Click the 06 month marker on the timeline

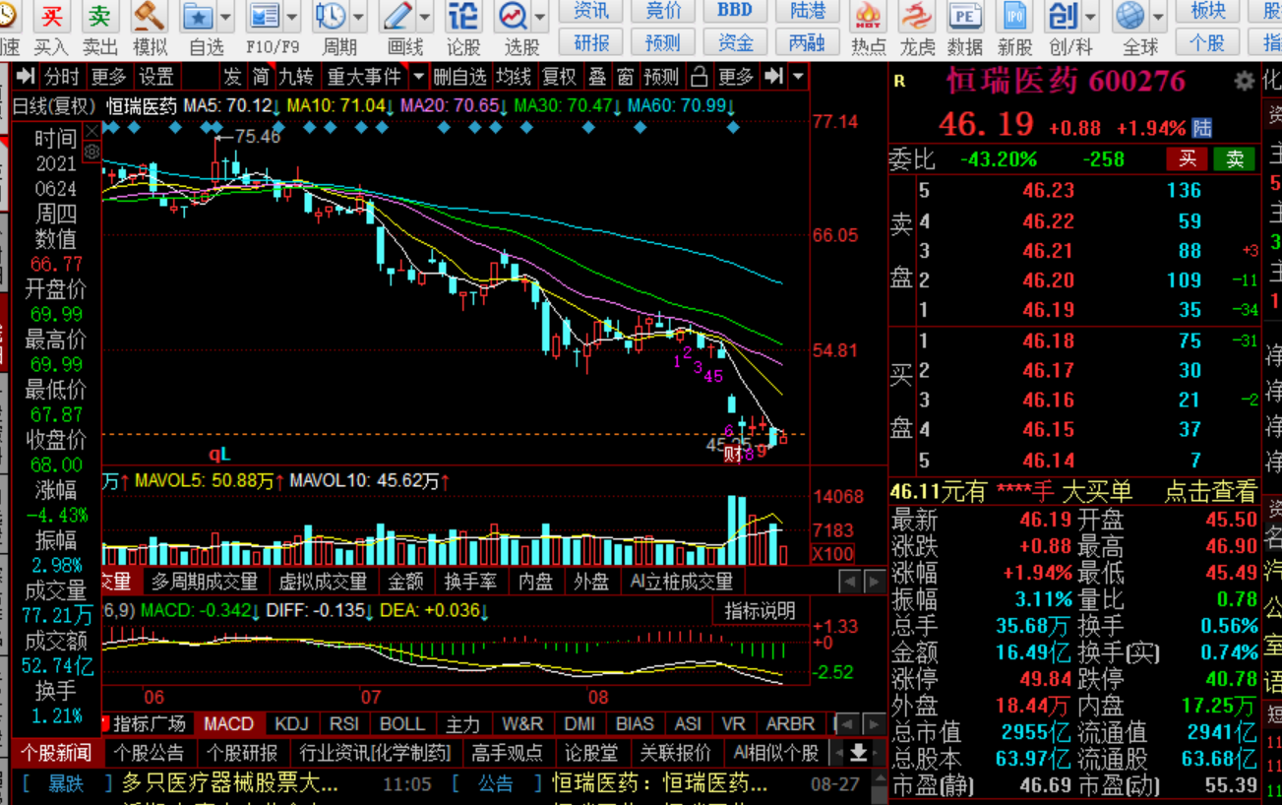(x=154, y=698)
